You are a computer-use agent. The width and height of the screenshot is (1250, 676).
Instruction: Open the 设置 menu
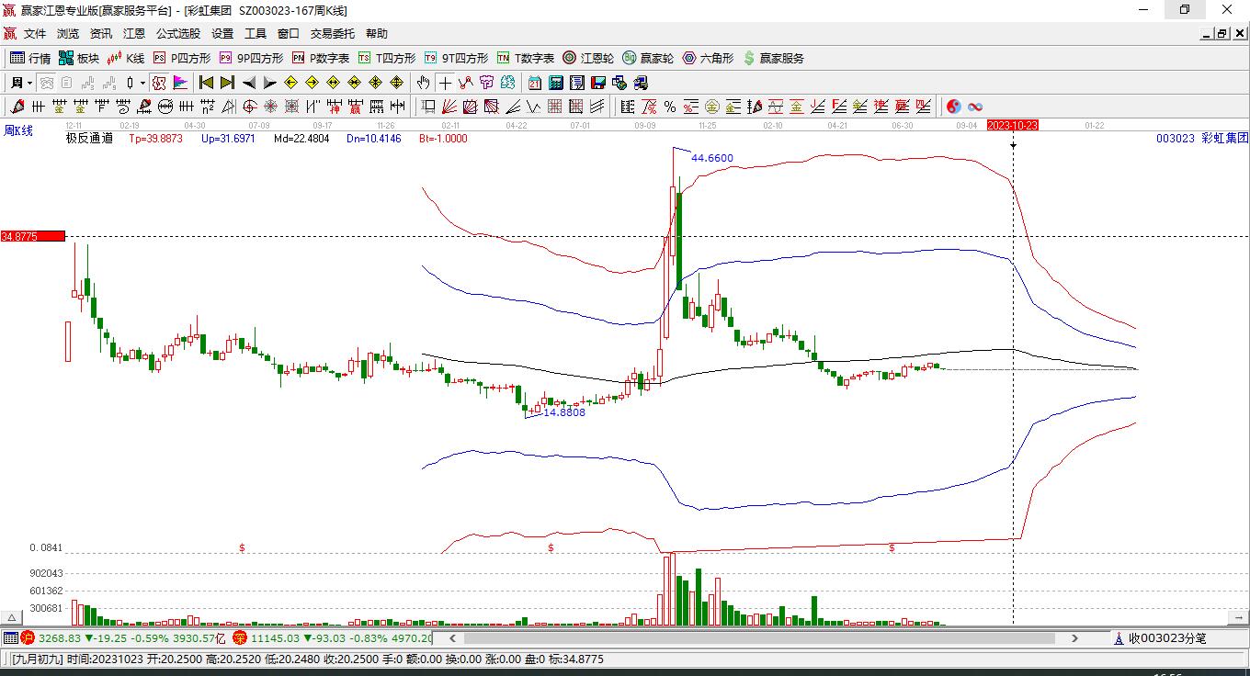pyautogui.click(x=222, y=34)
